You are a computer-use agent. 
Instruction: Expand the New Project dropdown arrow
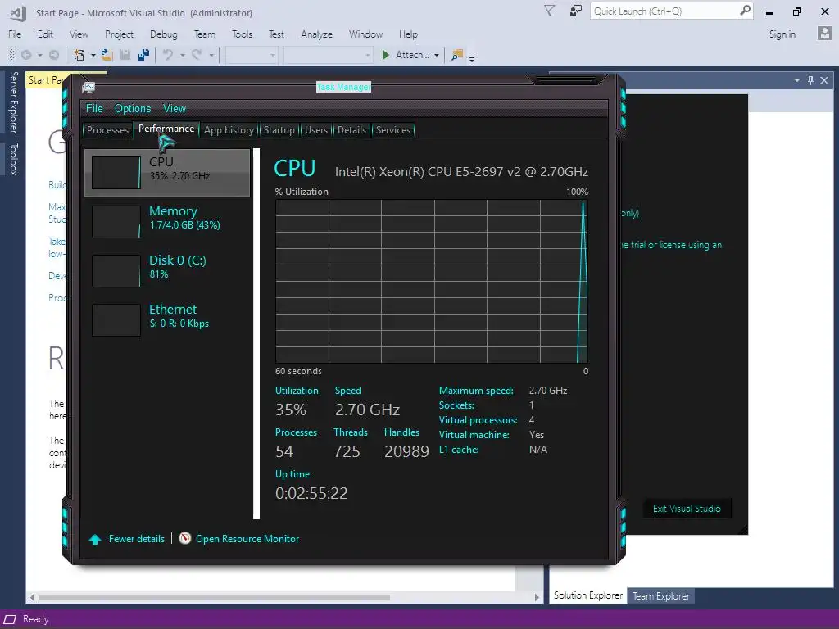[x=93, y=55]
